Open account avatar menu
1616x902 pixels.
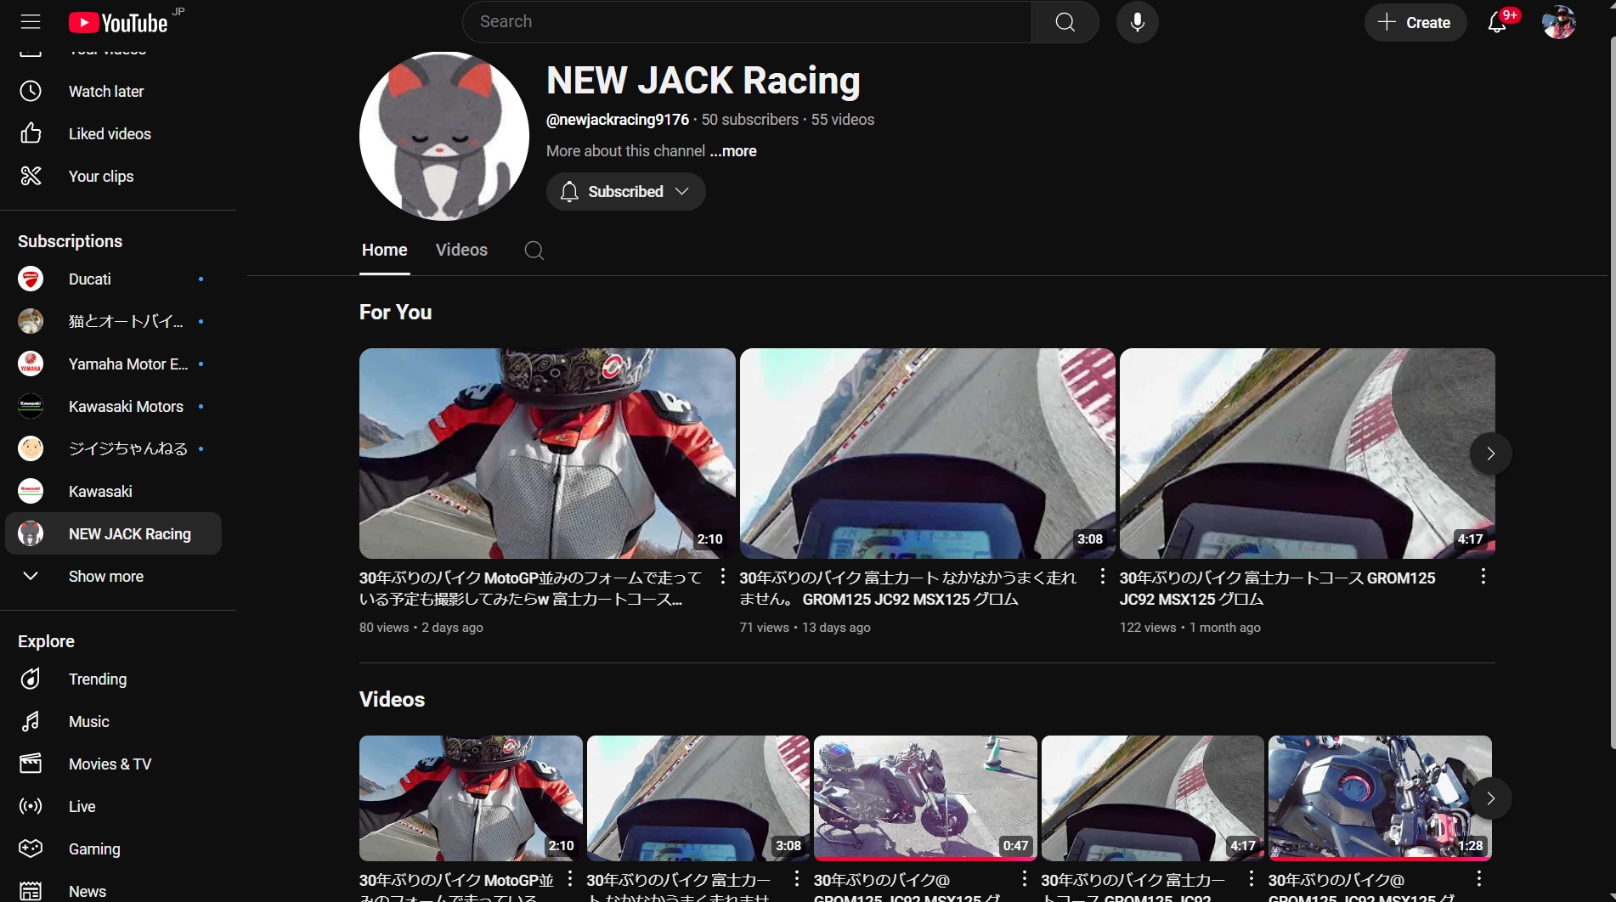point(1559,23)
